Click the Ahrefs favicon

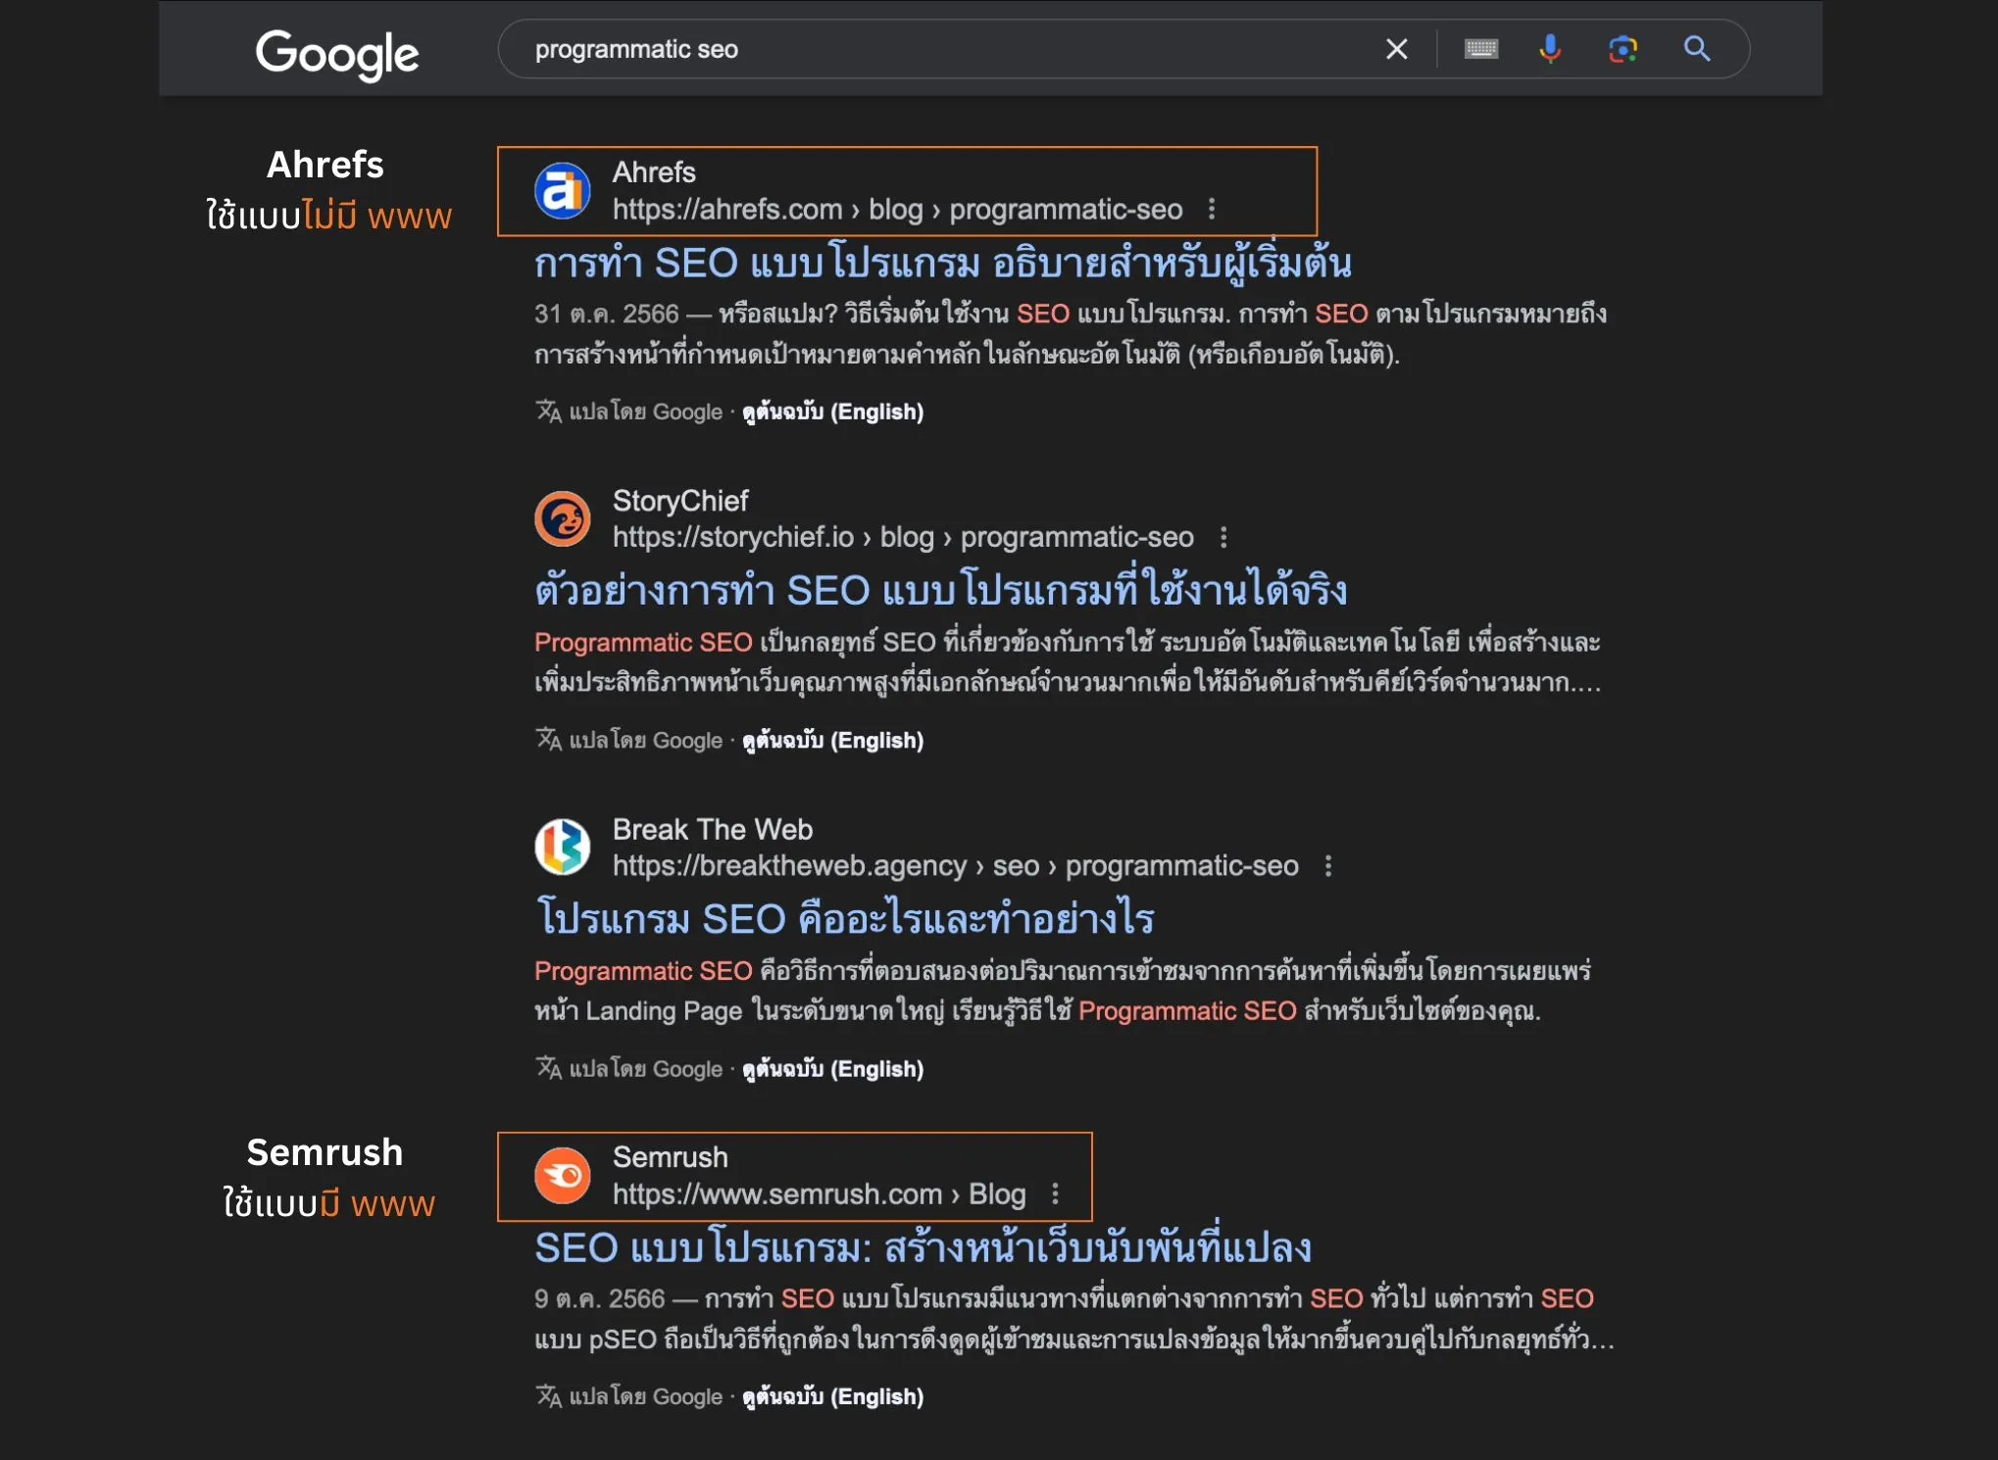(x=562, y=191)
